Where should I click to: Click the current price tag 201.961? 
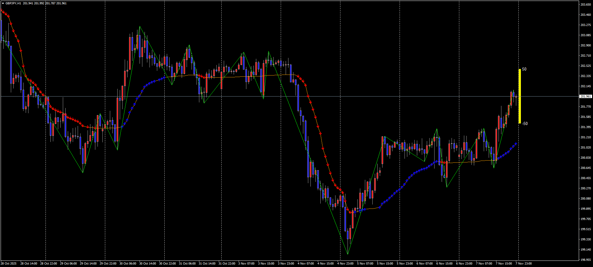586,97
